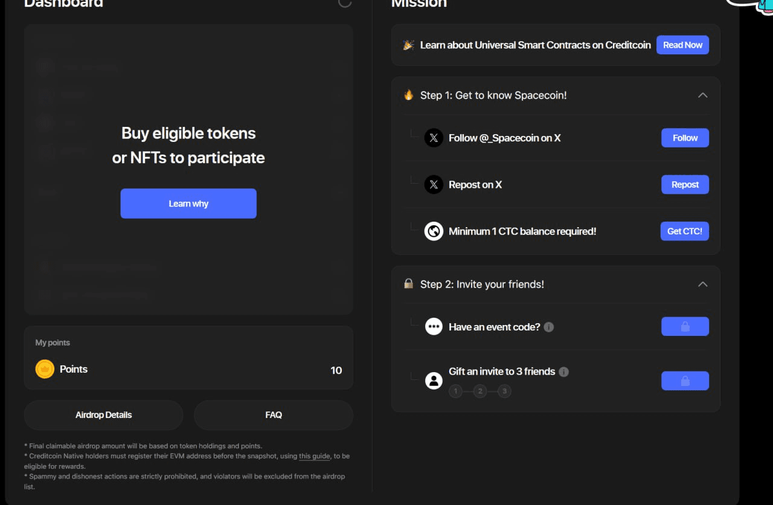The image size is (773, 505).
Task: Click the Learn why button
Action: pyautogui.click(x=188, y=204)
